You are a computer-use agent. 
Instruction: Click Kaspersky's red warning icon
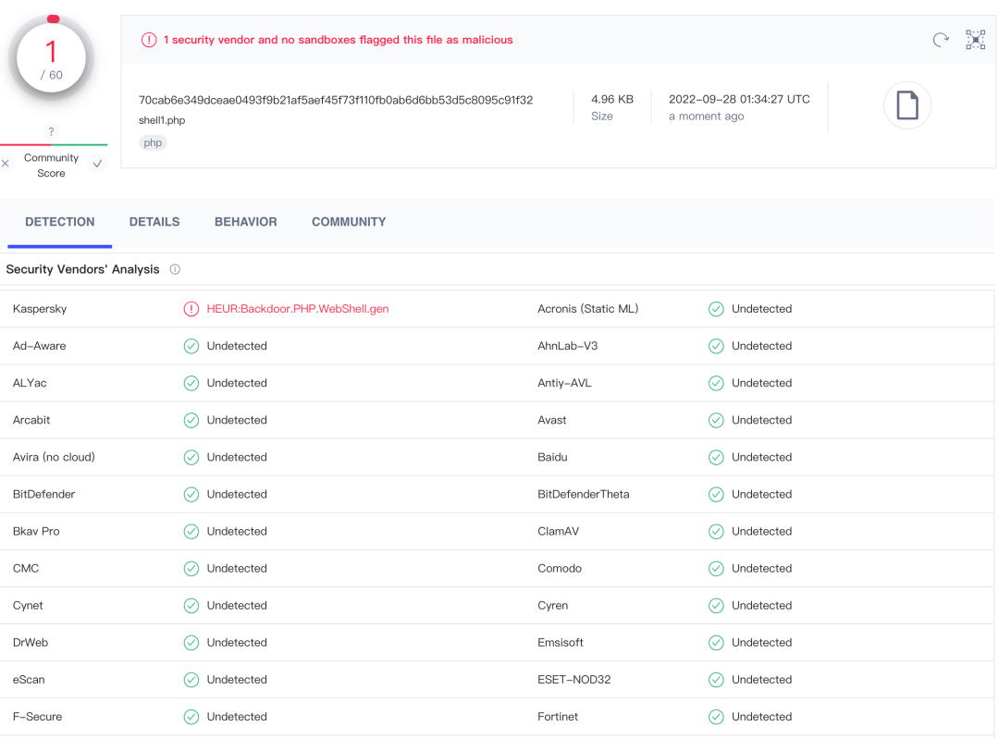point(191,309)
